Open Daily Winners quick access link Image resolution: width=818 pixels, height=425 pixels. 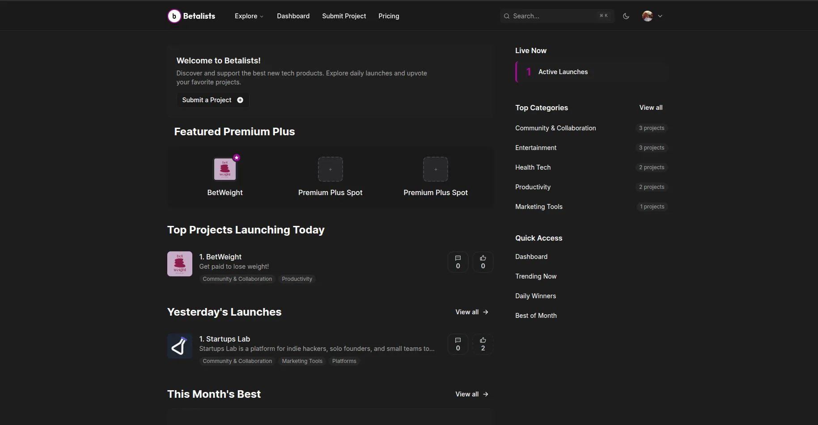pos(535,296)
